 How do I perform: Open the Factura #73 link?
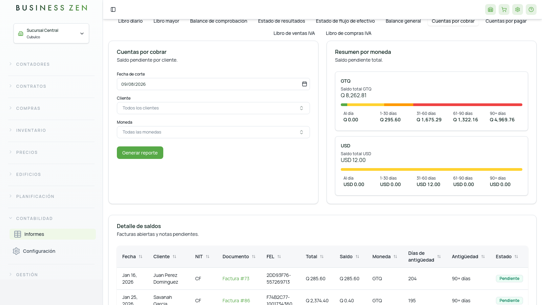coord(236,279)
